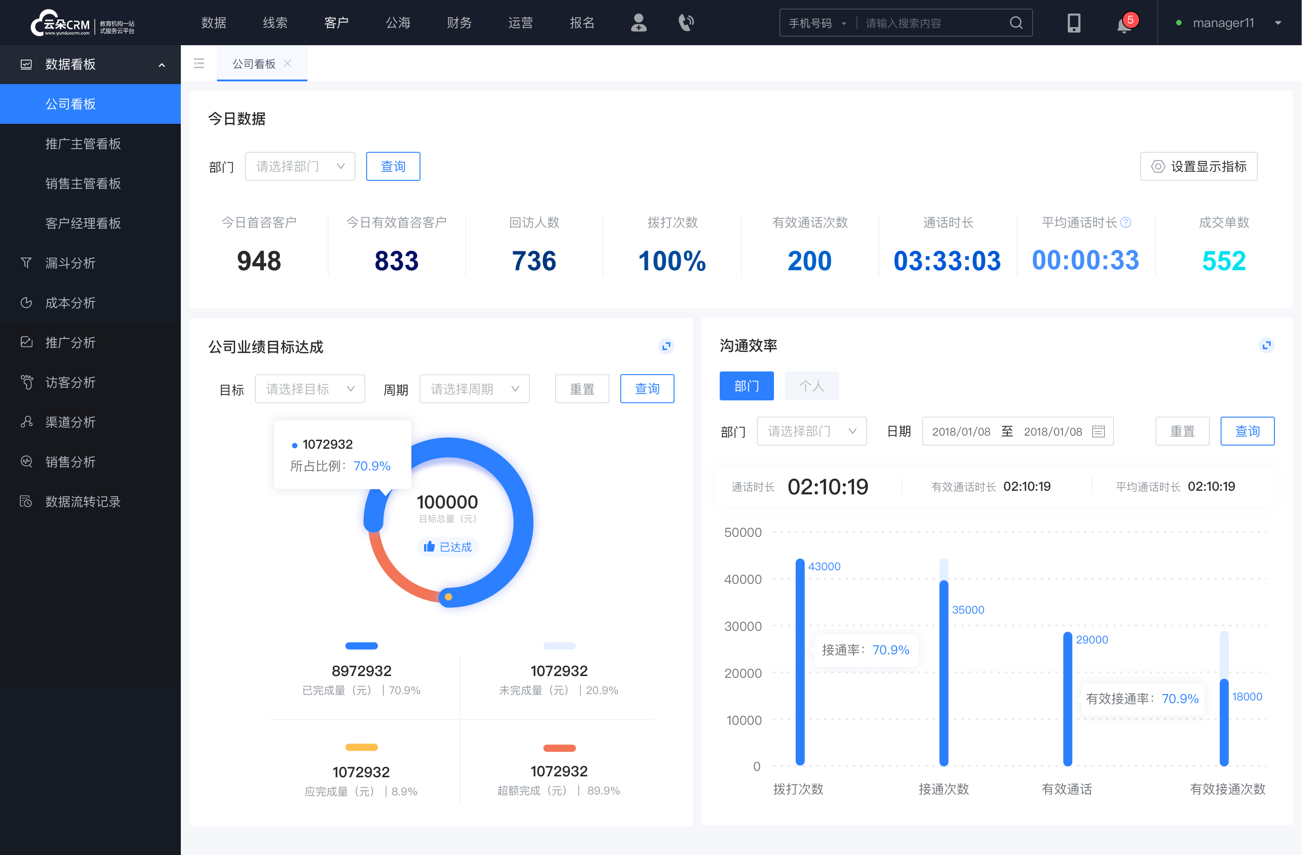1302x855 pixels.
Task: Toggle between 部门 and 个人 view
Action: pyautogui.click(x=811, y=385)
